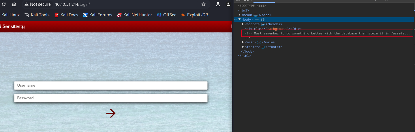
Task: Open the Kali Forums bookmark
Action: tap(97, 15)
